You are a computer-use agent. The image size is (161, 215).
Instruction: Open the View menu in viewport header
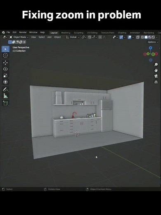click(x=33, y=37)
